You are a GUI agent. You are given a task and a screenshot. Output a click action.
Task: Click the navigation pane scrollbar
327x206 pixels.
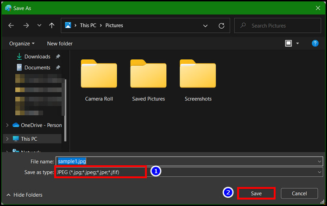coord(65,110)
